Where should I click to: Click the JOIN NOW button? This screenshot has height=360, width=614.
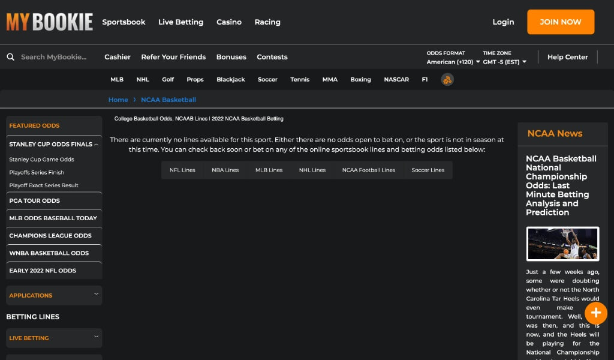[x=561, y=22]
